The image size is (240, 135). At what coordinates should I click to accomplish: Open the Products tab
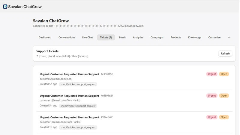click(x=176, y=37)
